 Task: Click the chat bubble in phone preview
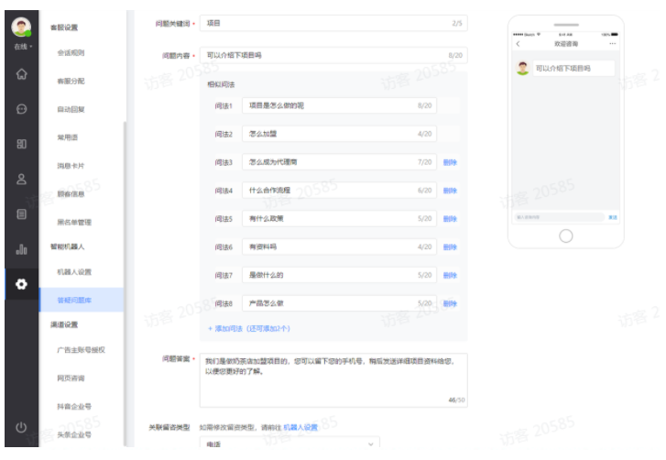coord(573,69)
